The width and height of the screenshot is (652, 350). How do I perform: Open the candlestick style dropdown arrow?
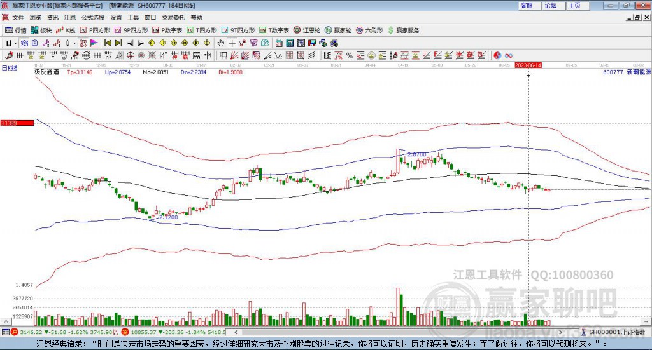[x=74, y=43]
